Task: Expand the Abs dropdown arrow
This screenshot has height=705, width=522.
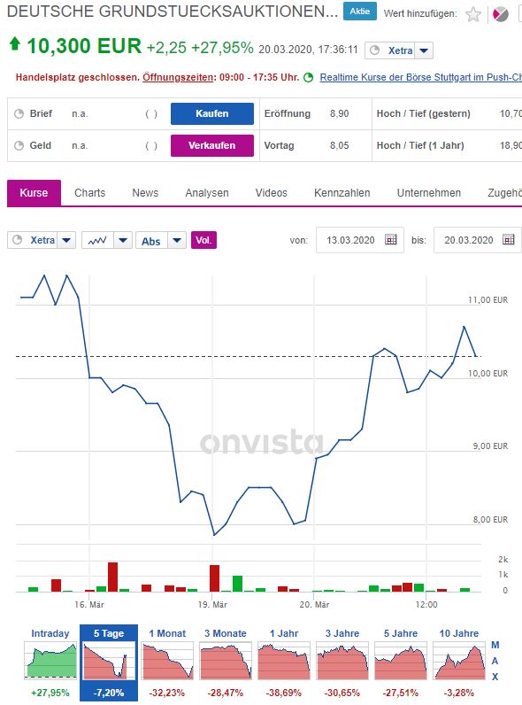Action: click(177, 240)
